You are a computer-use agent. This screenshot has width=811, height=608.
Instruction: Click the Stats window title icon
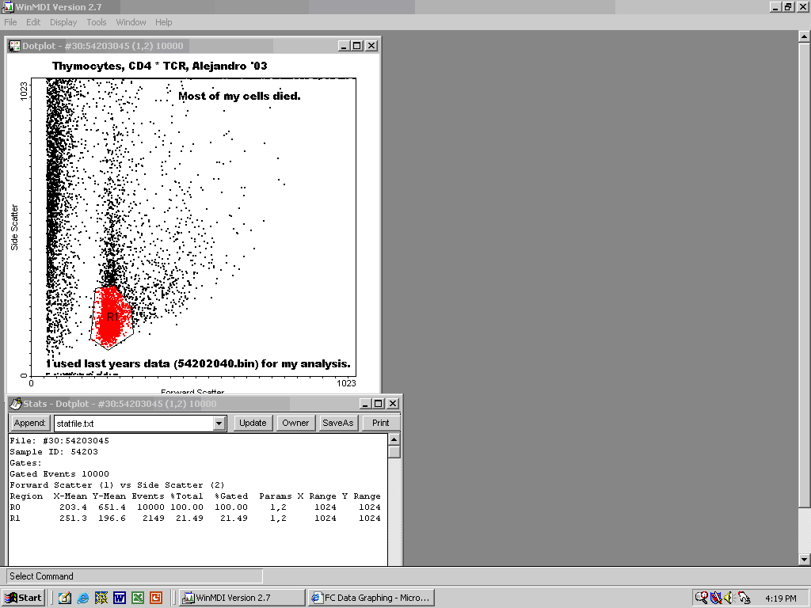coord(15,404)
